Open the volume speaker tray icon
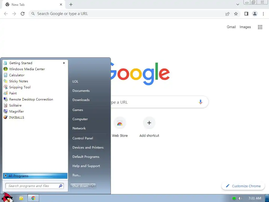This screenshot has height=202, width=269. pos(240,198)
